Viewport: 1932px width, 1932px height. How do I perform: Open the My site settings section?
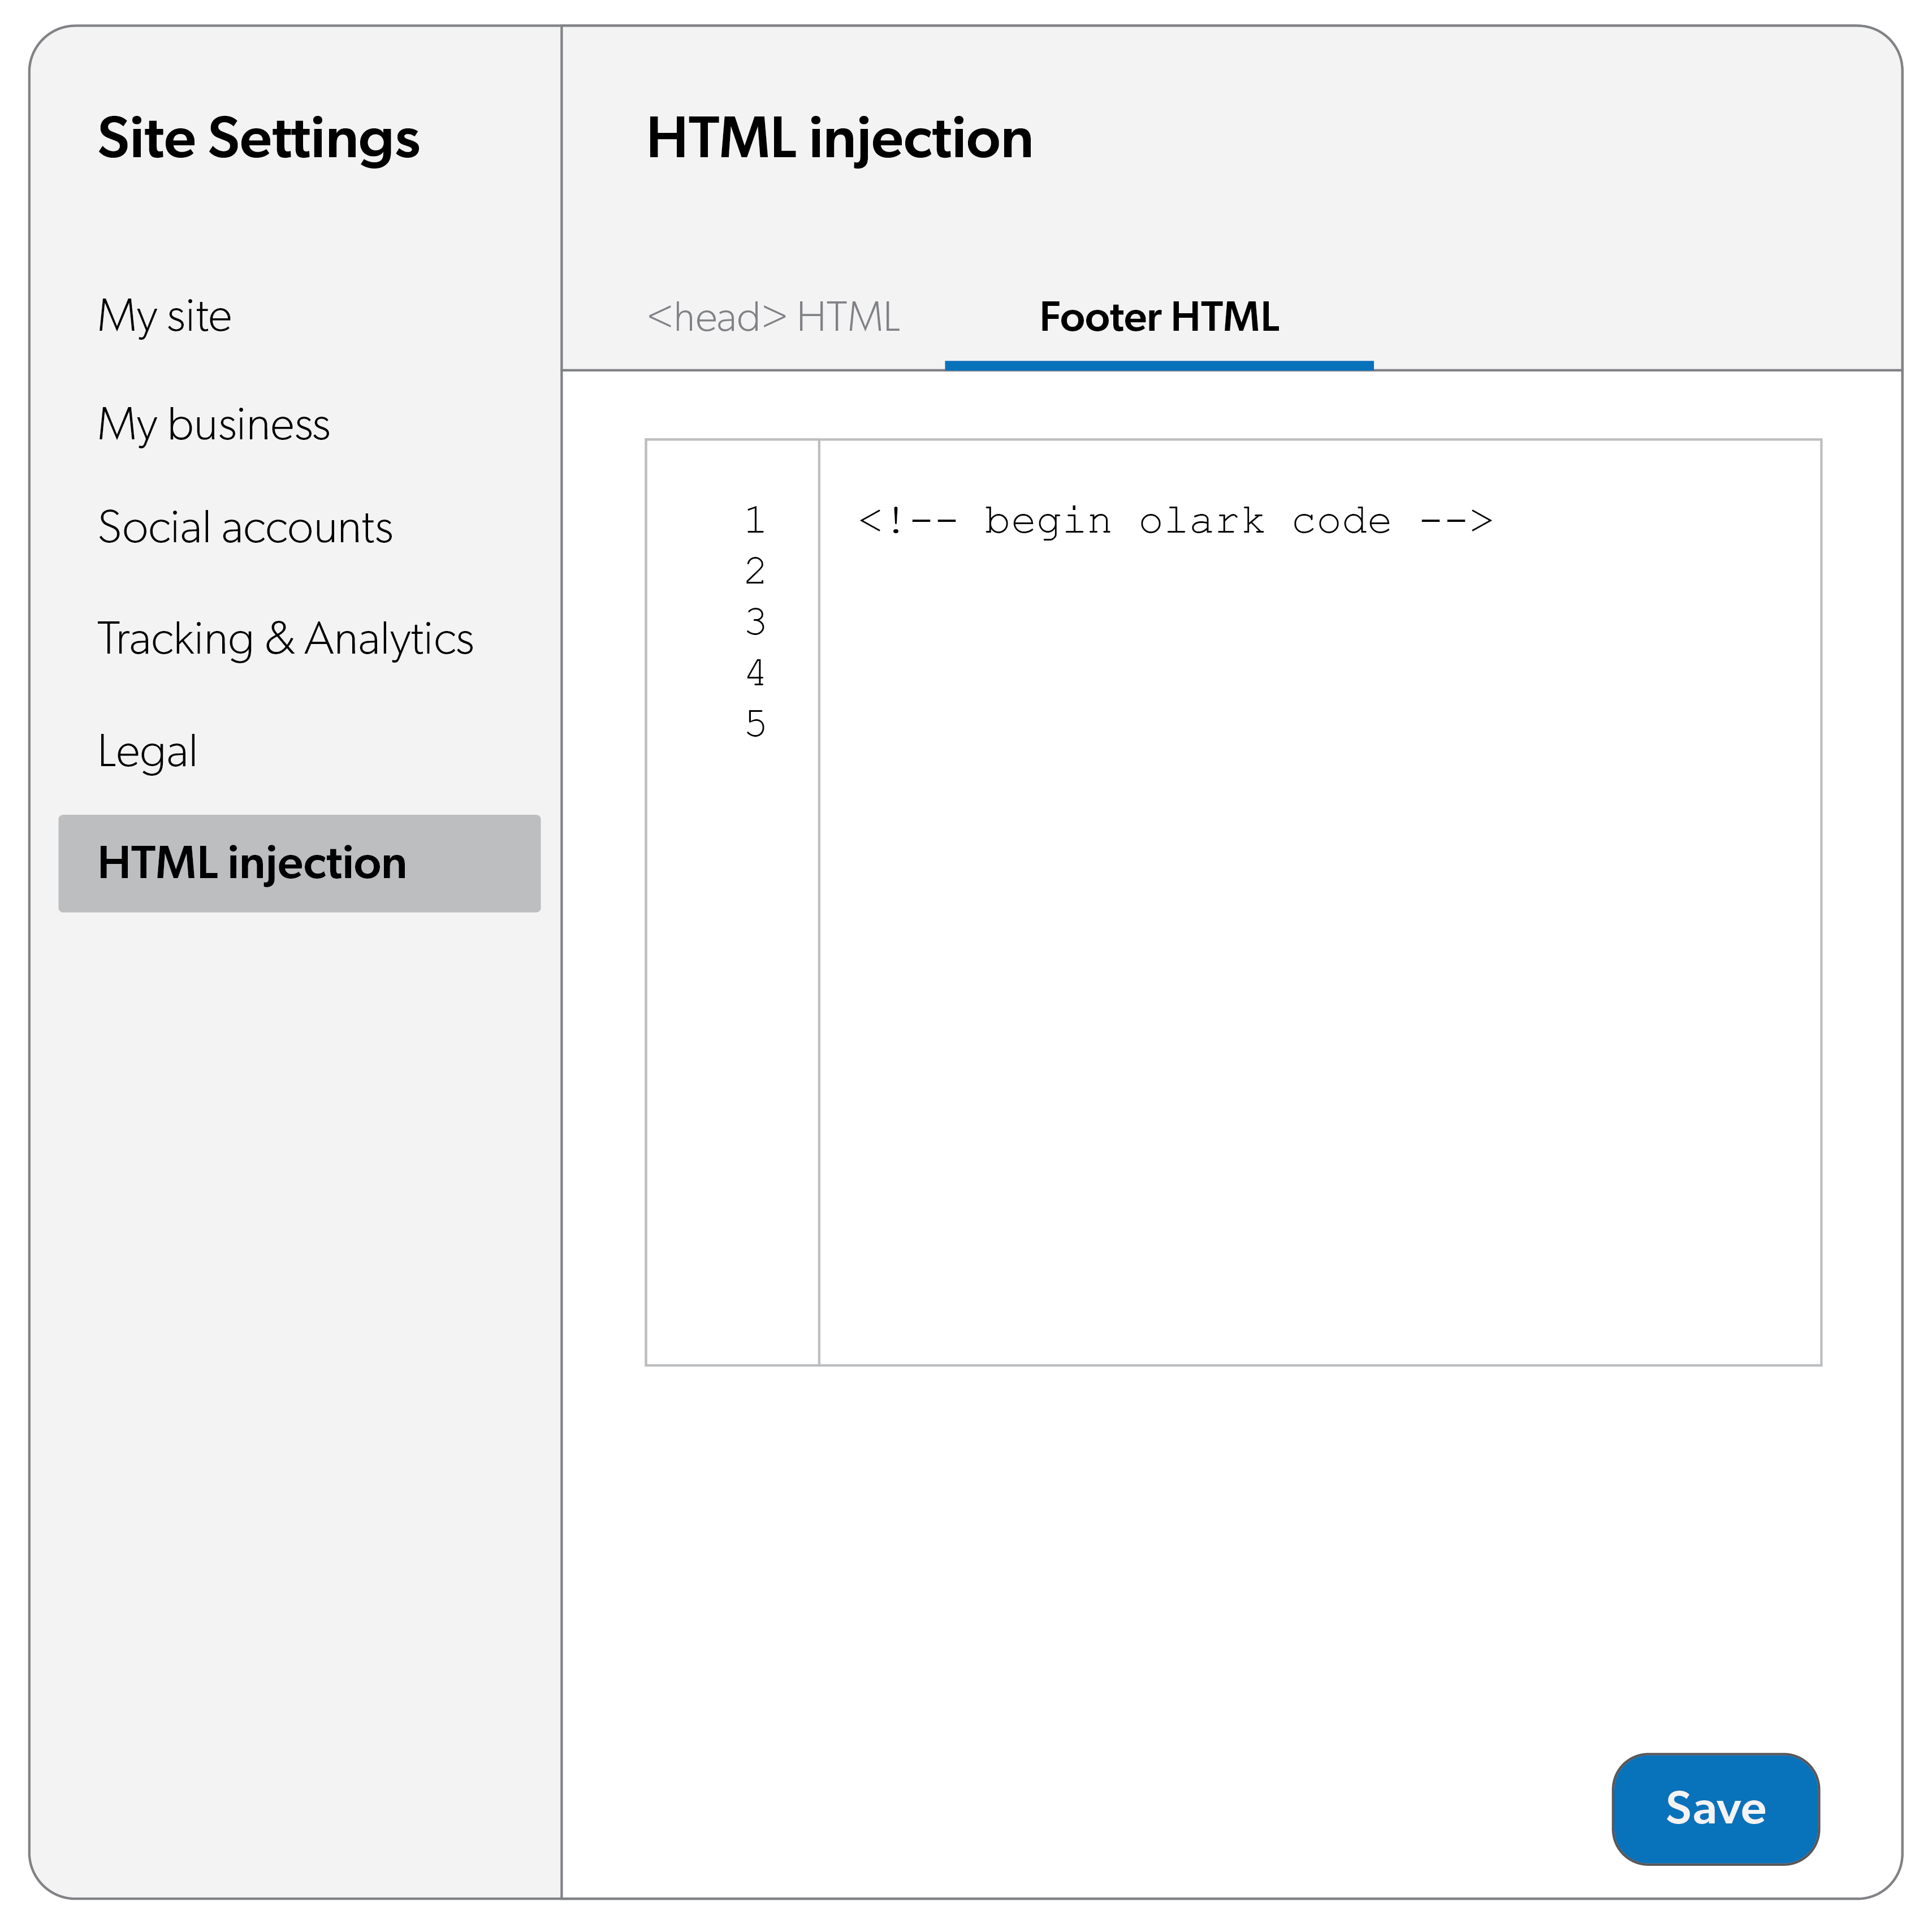click(x=165, y=317)
